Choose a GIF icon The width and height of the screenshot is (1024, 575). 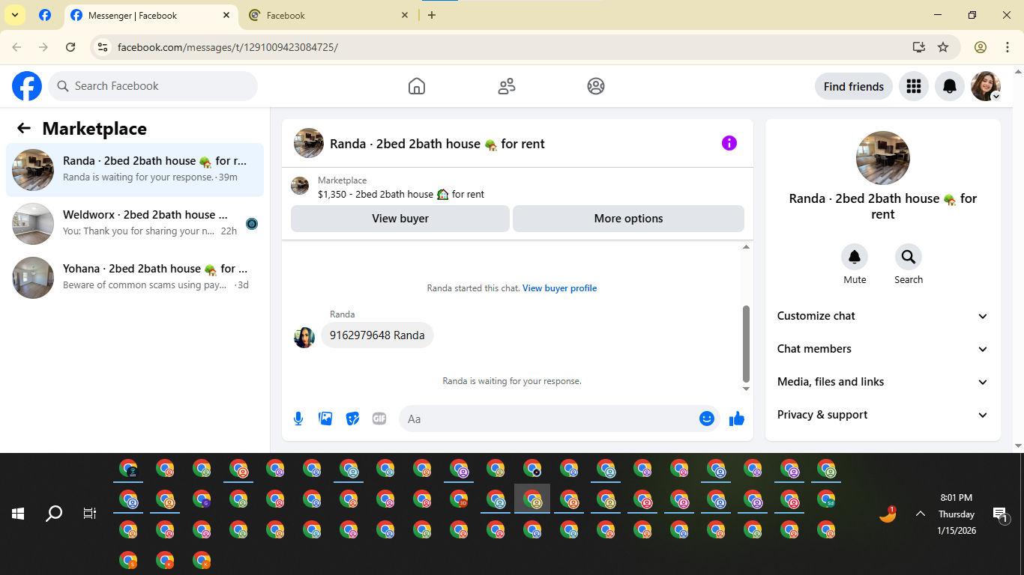379,419
